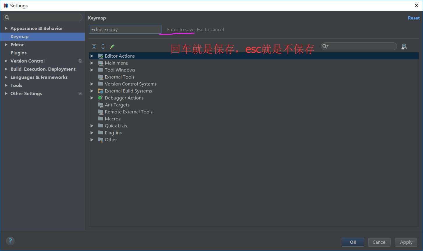
Task: Click the Plug-ins folder icon
Action: click(100, 133)
